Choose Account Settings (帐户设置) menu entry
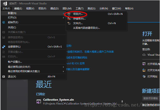This screenshot has height=110, width=160. click(x=33, y=62)
